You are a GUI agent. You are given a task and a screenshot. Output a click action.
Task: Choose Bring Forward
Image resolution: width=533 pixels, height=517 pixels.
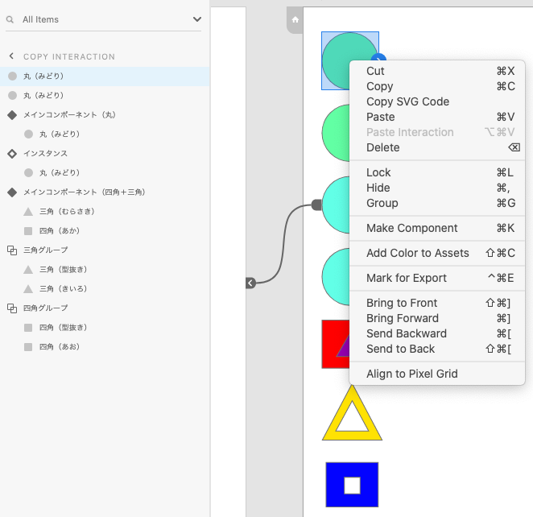tap(437, 318)
